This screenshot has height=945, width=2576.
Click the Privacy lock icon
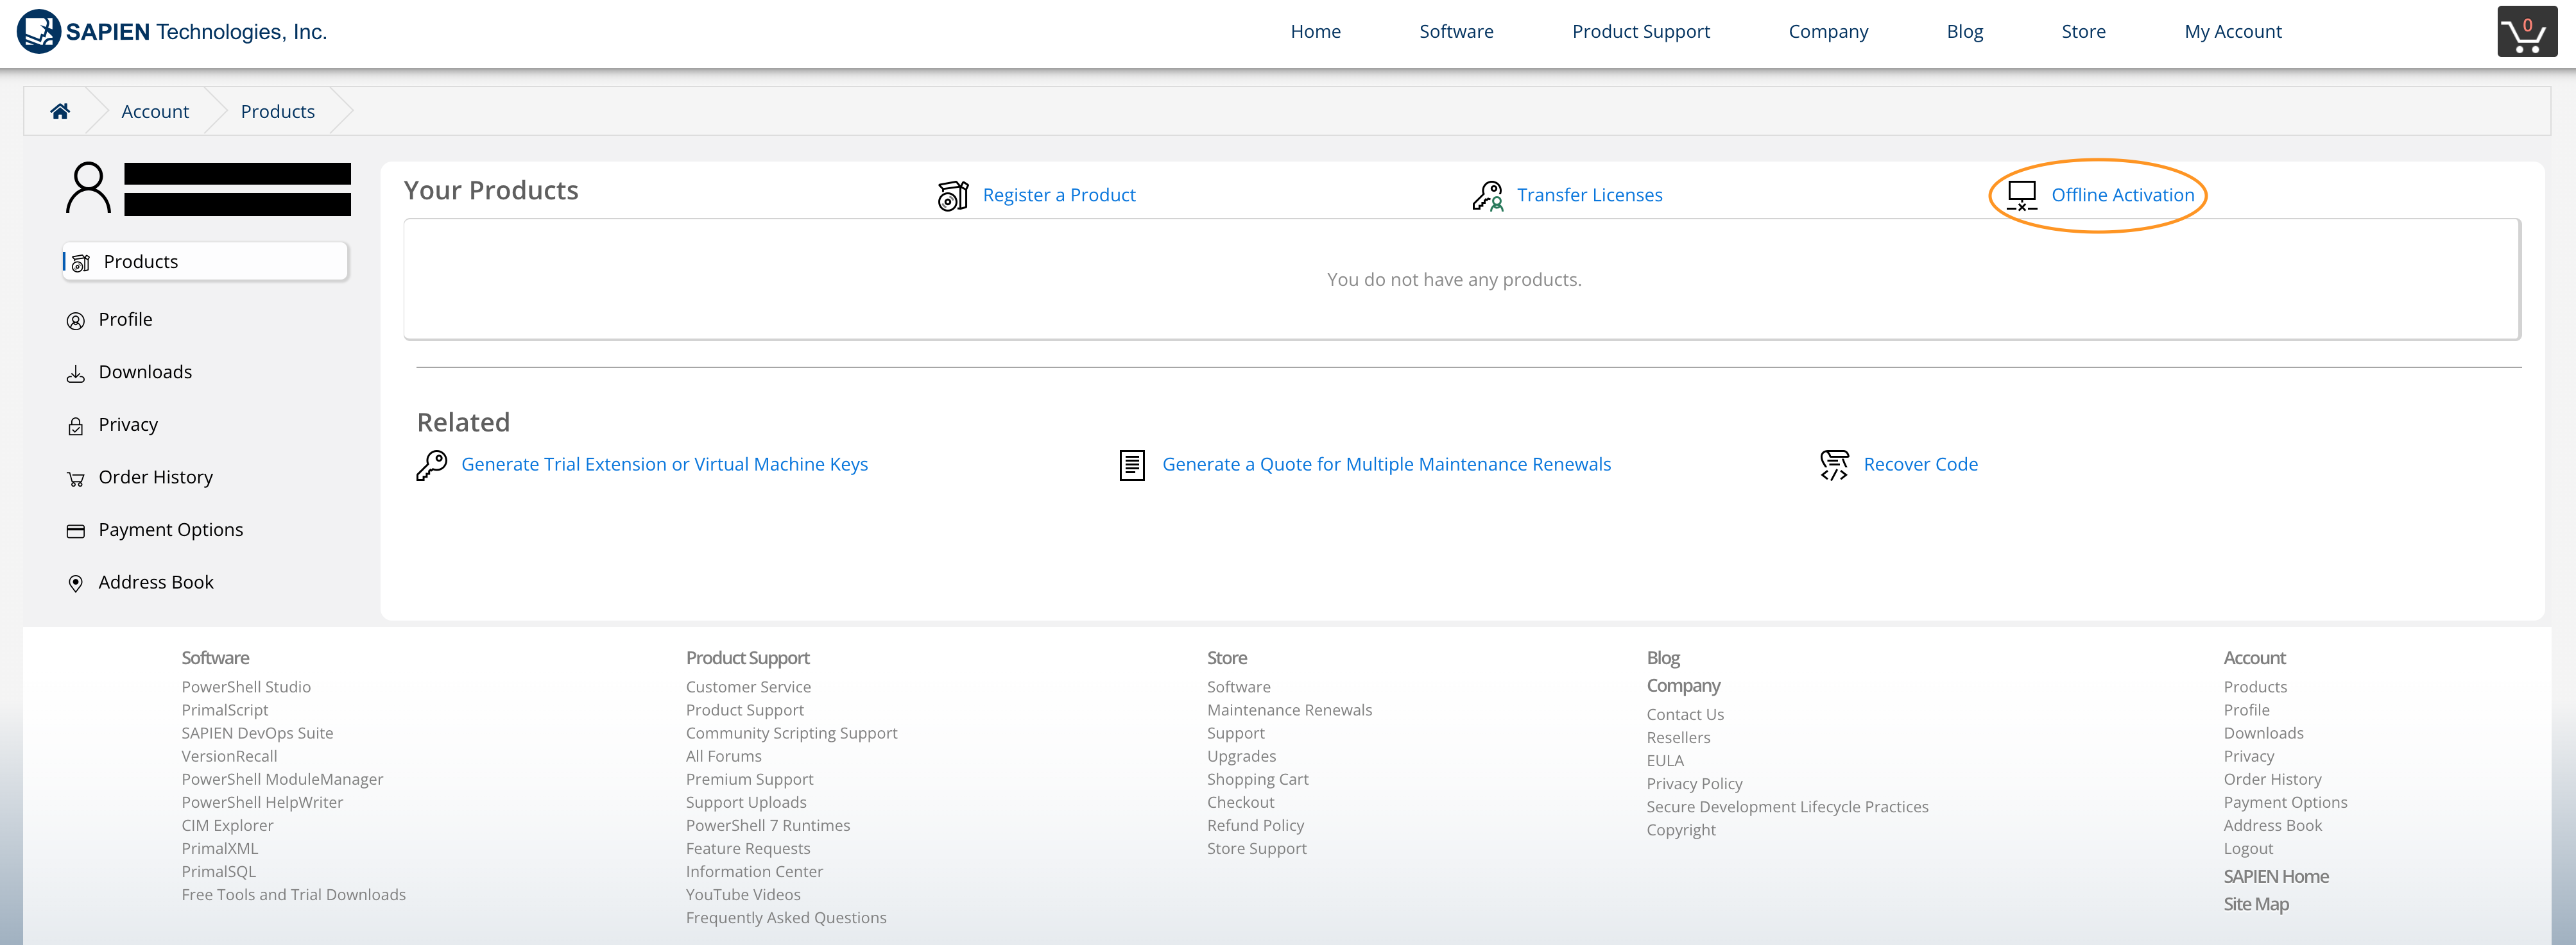point(76,426)
